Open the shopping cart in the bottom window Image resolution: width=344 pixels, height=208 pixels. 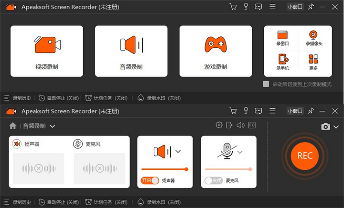(x=233, y=111)
